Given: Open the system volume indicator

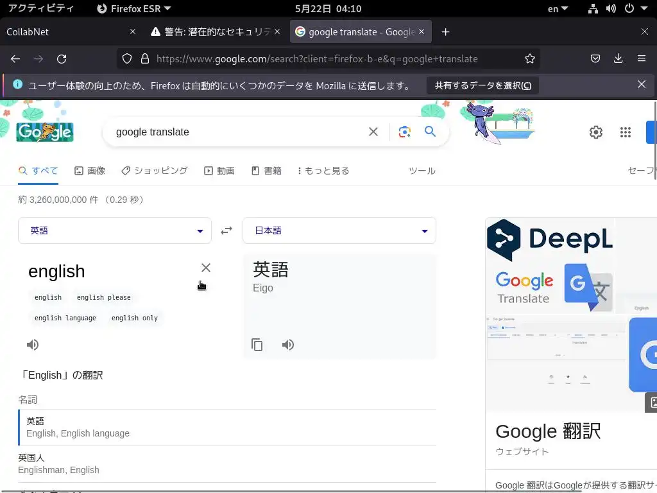Looking at the screenshot, I should (x=611, y=8).
